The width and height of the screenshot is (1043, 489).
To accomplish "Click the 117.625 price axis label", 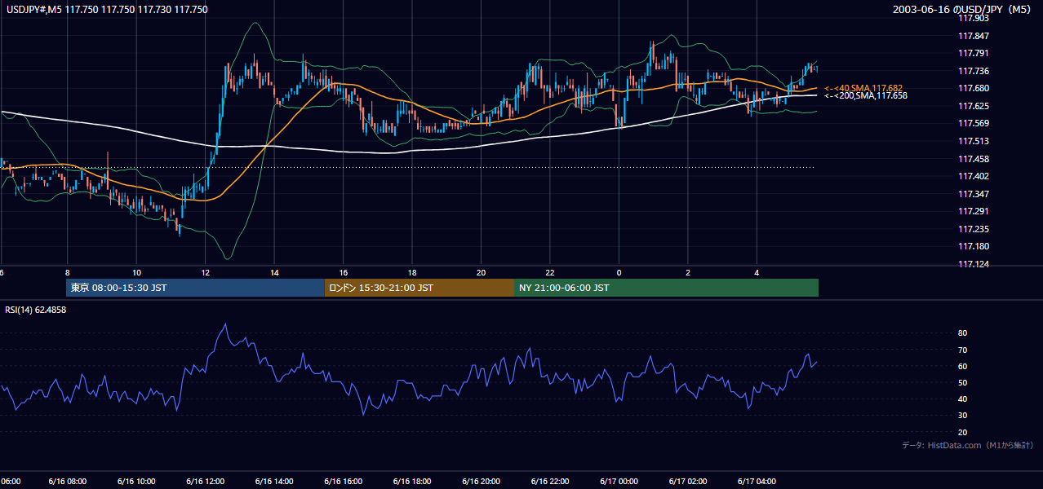I will 973,106.
